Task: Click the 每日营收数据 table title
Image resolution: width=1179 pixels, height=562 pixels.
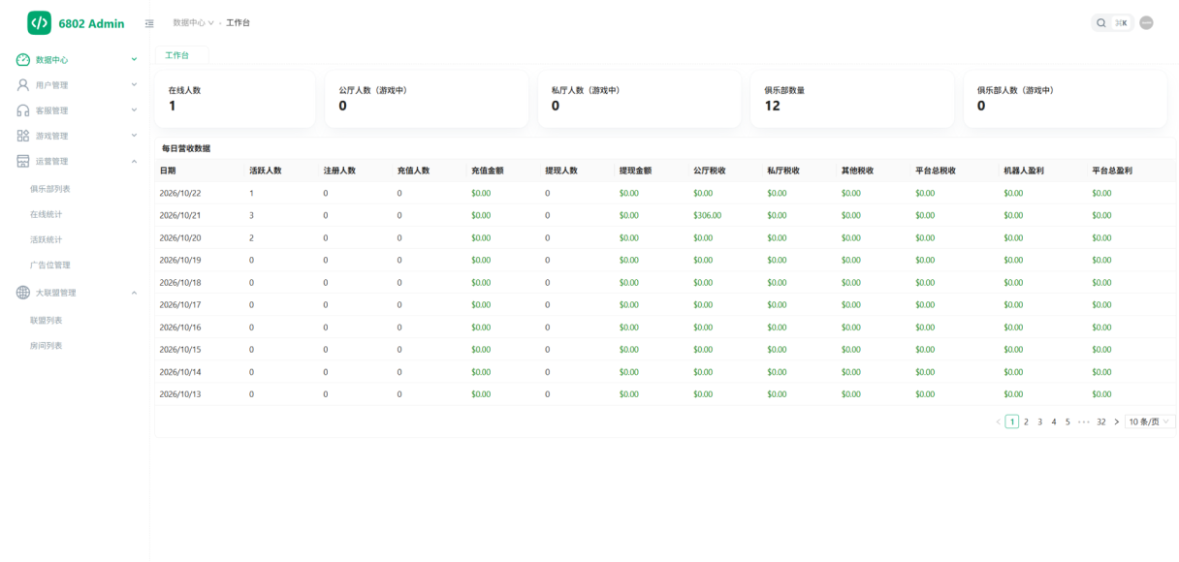Action: pos(186,148)
